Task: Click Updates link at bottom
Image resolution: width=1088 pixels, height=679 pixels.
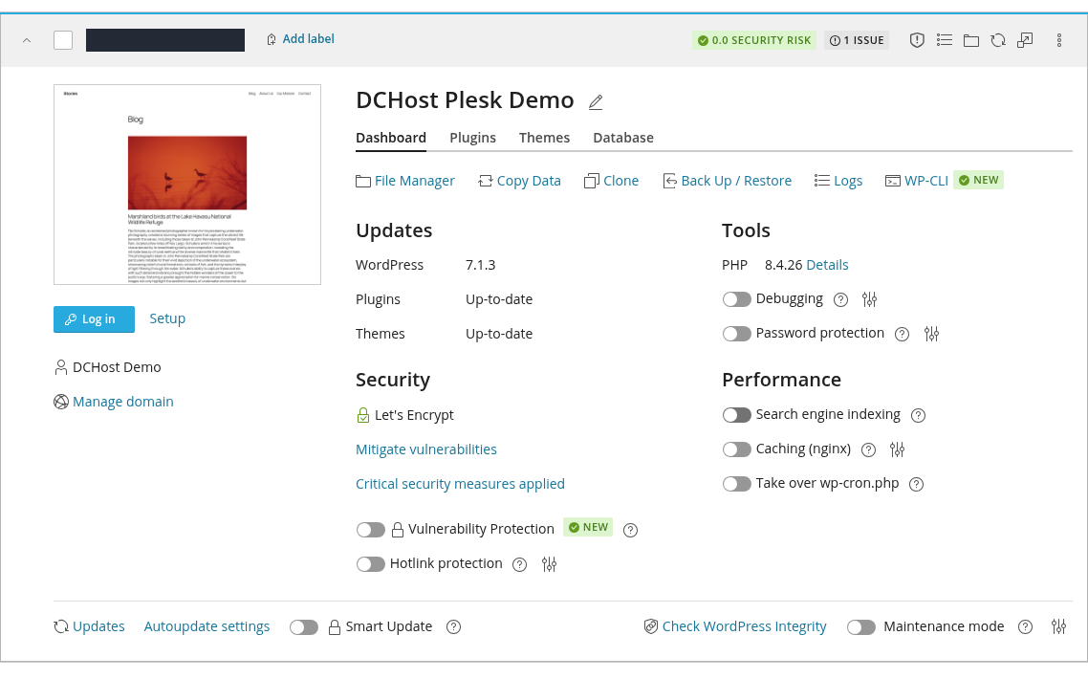Action: [x=90, y=626]
